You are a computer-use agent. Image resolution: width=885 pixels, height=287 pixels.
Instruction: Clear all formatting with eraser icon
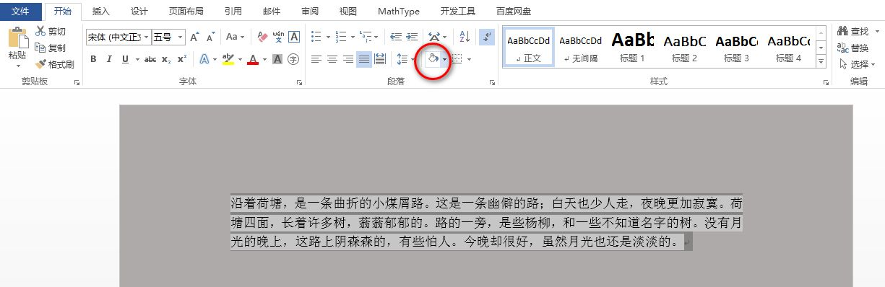tap(262, 37)
